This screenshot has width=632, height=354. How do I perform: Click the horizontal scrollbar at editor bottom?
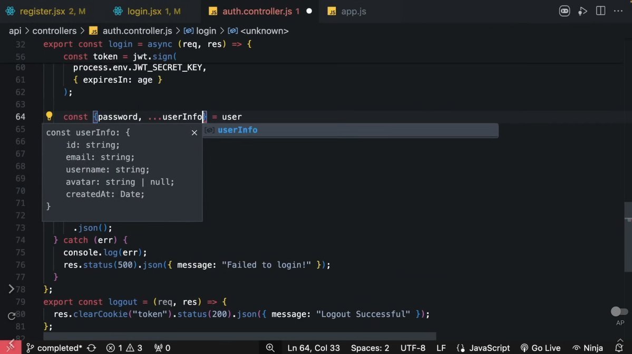pyautogui.click(x=239, y=336)
